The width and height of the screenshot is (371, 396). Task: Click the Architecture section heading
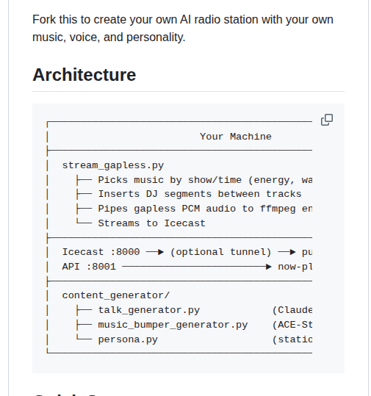click(84, 75)
